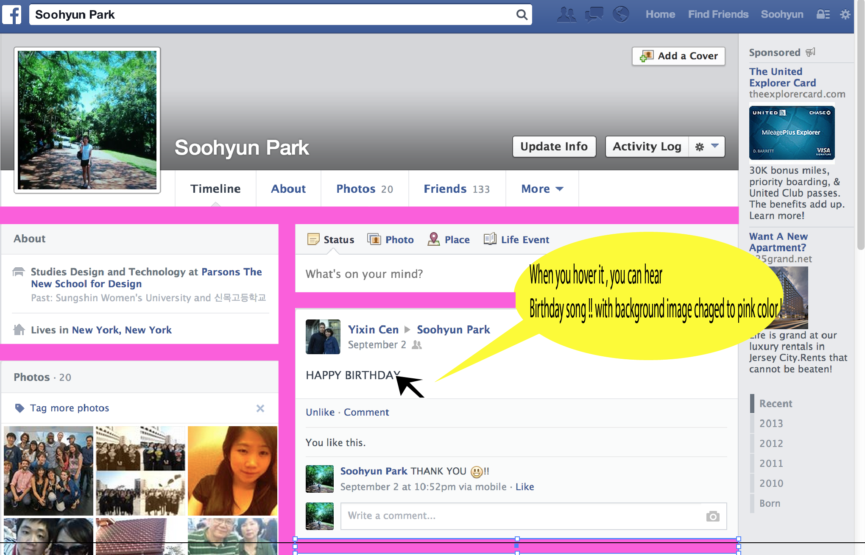Open privacy shortcuts lock icon
865x555 pixels.
click(823, 14)
